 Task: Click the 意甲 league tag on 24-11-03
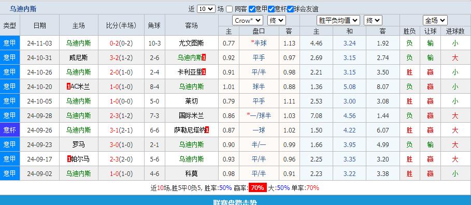[10, 43]
